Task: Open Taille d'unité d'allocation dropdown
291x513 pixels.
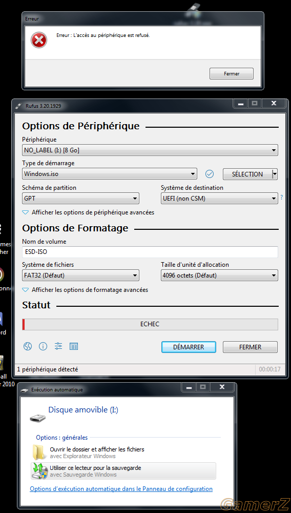Action: tap(219, 275)
